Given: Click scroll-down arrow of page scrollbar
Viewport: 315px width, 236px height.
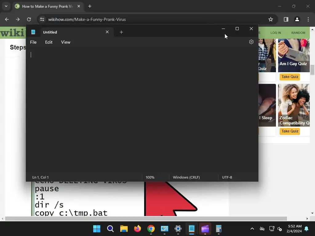Looking at the screenshot, I should coord(312,213).
